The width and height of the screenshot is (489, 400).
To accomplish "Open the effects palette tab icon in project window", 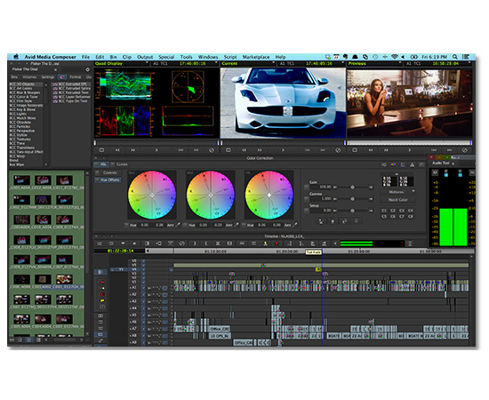I will (62, 77).
